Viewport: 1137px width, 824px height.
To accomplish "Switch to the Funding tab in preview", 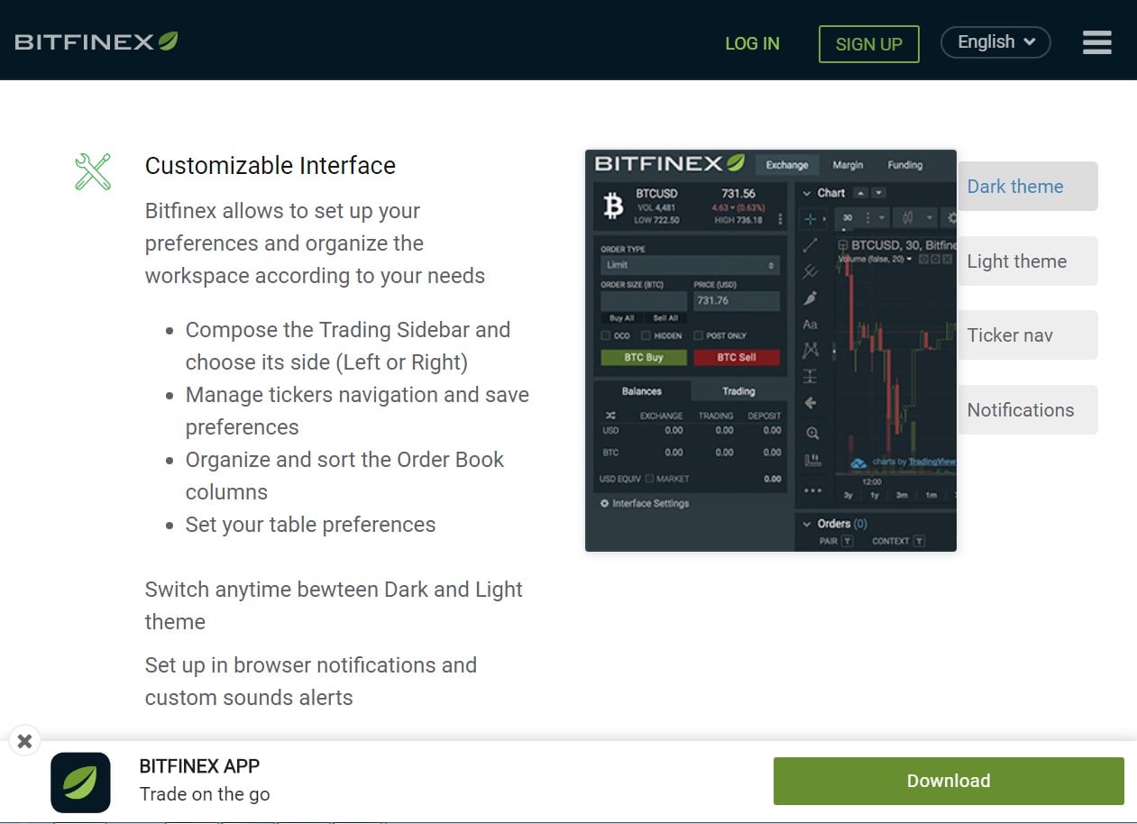I will [x=904, y=165].
